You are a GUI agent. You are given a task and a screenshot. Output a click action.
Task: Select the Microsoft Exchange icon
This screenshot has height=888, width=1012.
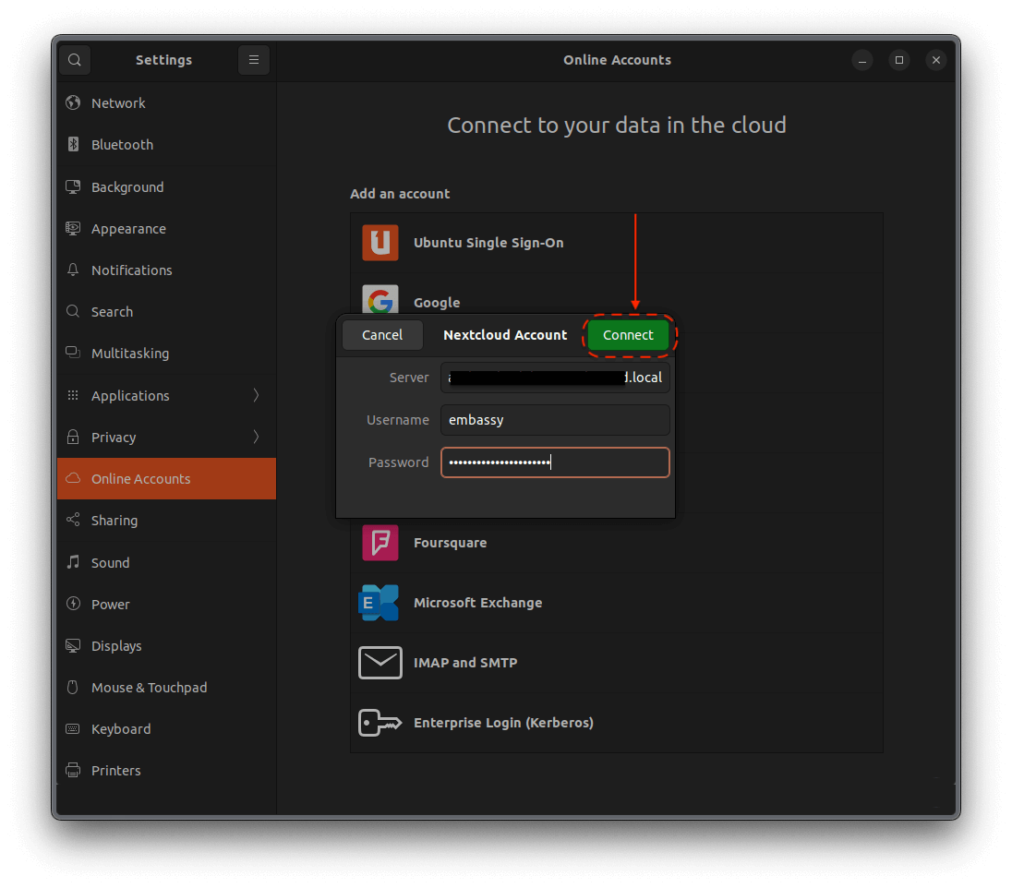(380, 602)
